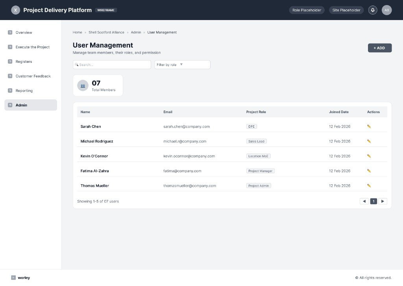The image size is (403, 286).
Task: Go to Home breadcrumb
Action: [78, 32]
